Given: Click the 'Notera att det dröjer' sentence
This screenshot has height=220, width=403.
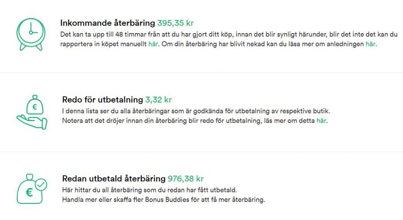Looking at the screenshot, I should pyautogui.click(x=195, y=121).
